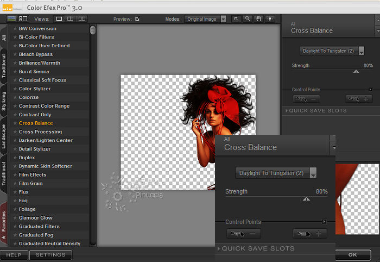
Task: Select the Cross Processing filter
Action: pos(41,132)
